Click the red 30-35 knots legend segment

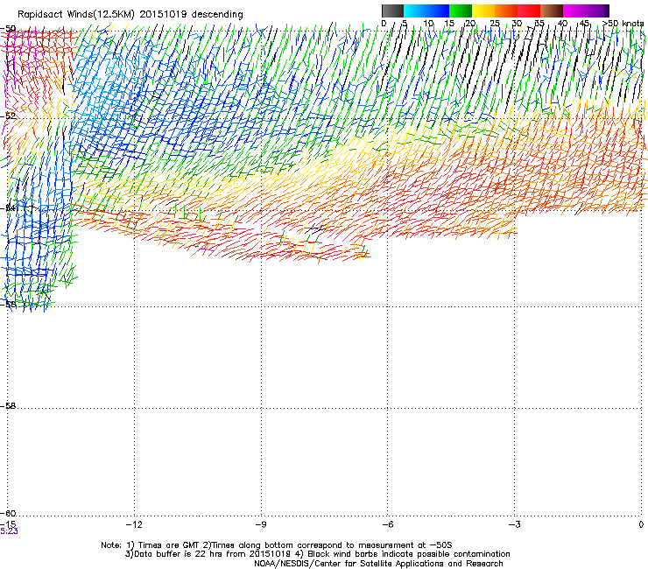[529, 11]
